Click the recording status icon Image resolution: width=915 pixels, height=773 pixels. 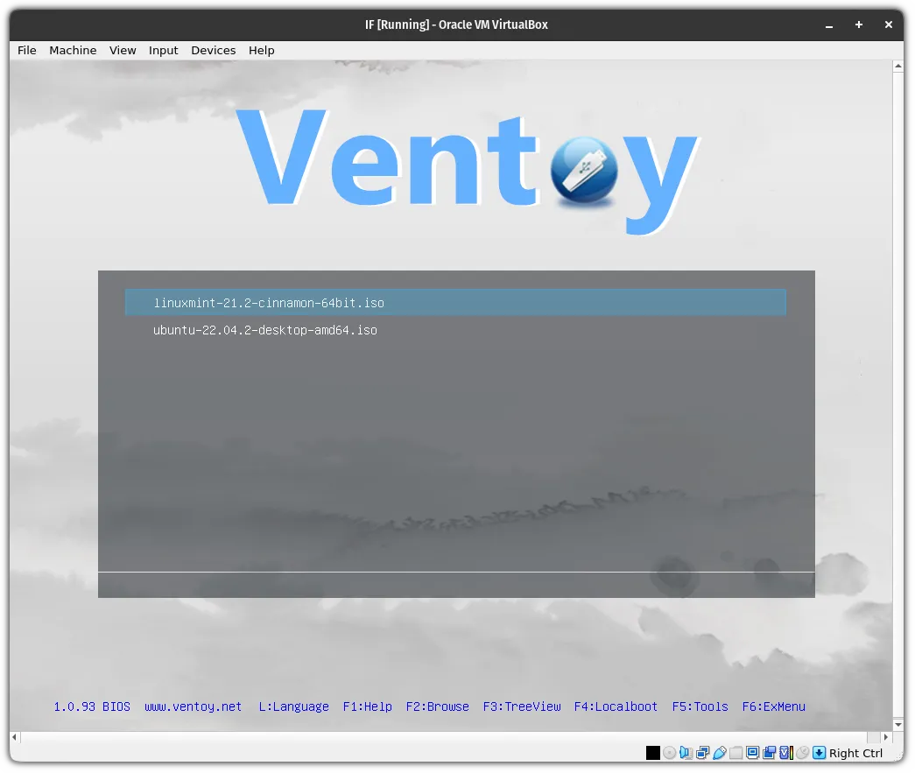click(770, 753)
